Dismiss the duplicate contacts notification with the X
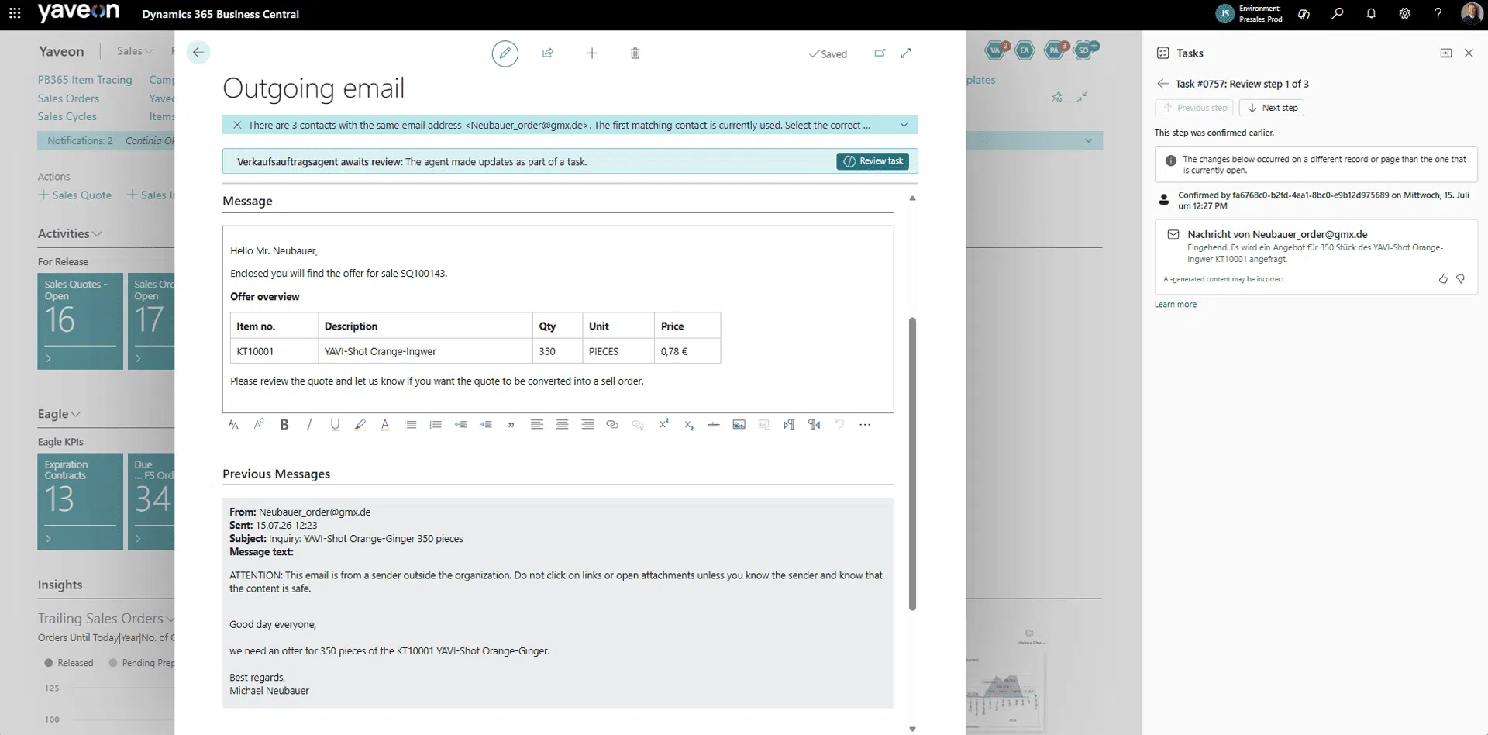Image resolution: width=1488 pixels, height=735 pixels. click(x=237, y=125)
